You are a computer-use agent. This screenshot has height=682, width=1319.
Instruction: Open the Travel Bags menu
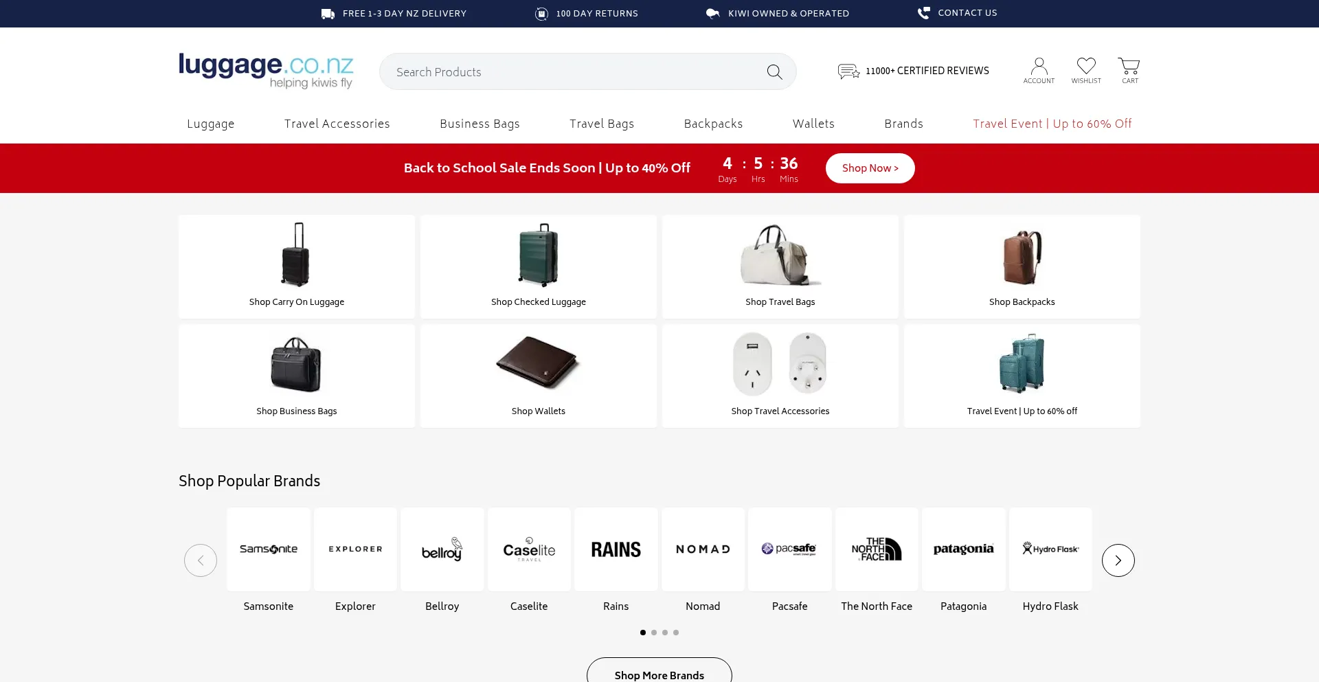click(x=602, y=124)
